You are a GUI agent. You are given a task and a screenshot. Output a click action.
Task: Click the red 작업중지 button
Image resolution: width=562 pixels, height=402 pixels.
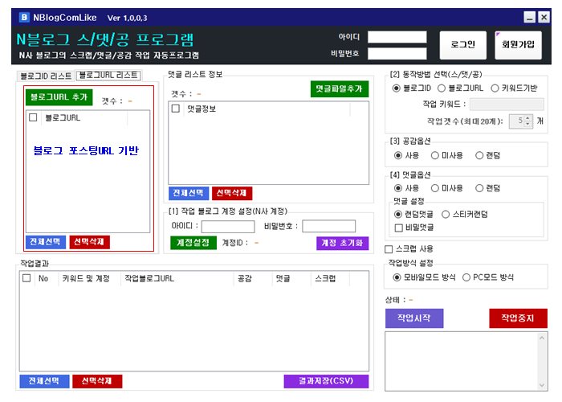pos(518,318)
